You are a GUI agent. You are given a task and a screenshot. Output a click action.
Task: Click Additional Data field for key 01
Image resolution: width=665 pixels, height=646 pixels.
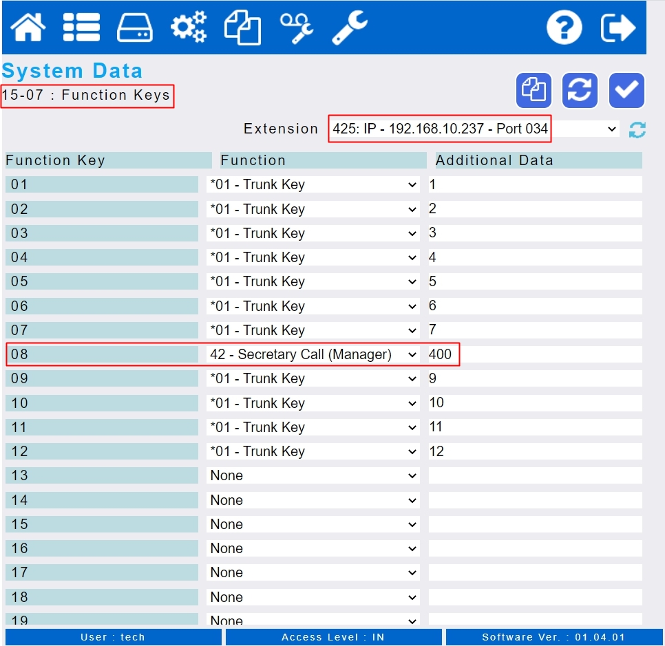point(535,184)
